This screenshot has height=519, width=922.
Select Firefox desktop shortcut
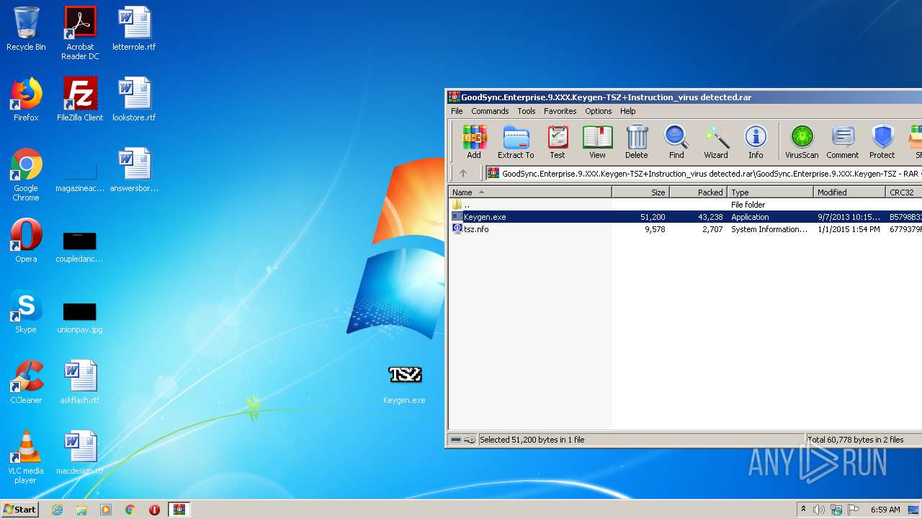pos(26,99)
